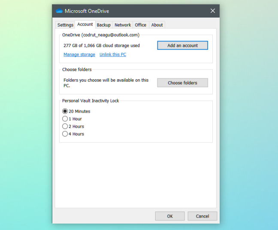The width and height of the screenshot is (278, 230).
Task: Confirm changes with the OK button
Action: tap(170, 216)
